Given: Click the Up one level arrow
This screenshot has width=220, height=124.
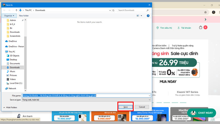Looking at the screenshot, I should 16,10.
